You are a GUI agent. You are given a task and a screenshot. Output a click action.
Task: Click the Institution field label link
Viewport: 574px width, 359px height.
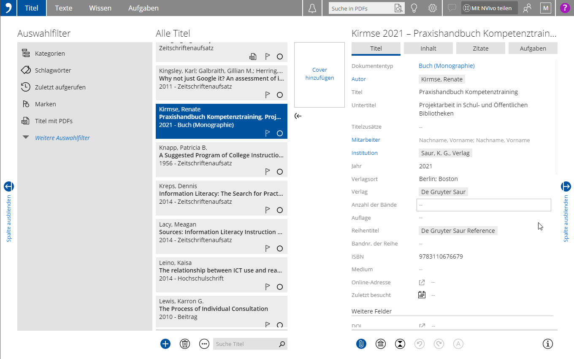pyautogui.click(x=365, y=153)
